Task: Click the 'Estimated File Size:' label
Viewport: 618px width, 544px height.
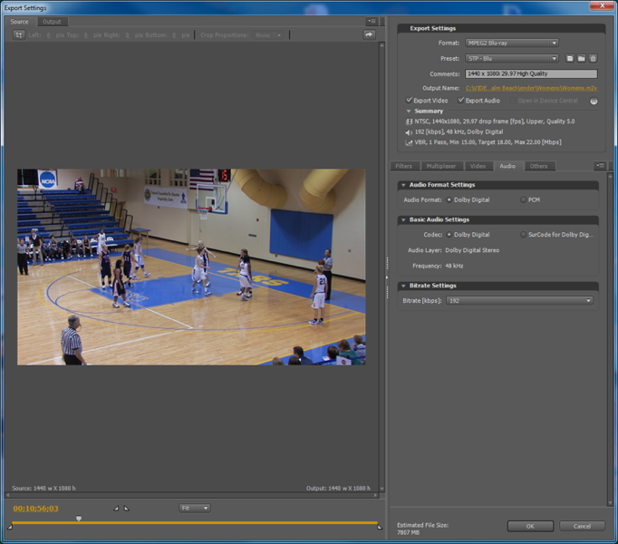Action: [x=422, y=525]
